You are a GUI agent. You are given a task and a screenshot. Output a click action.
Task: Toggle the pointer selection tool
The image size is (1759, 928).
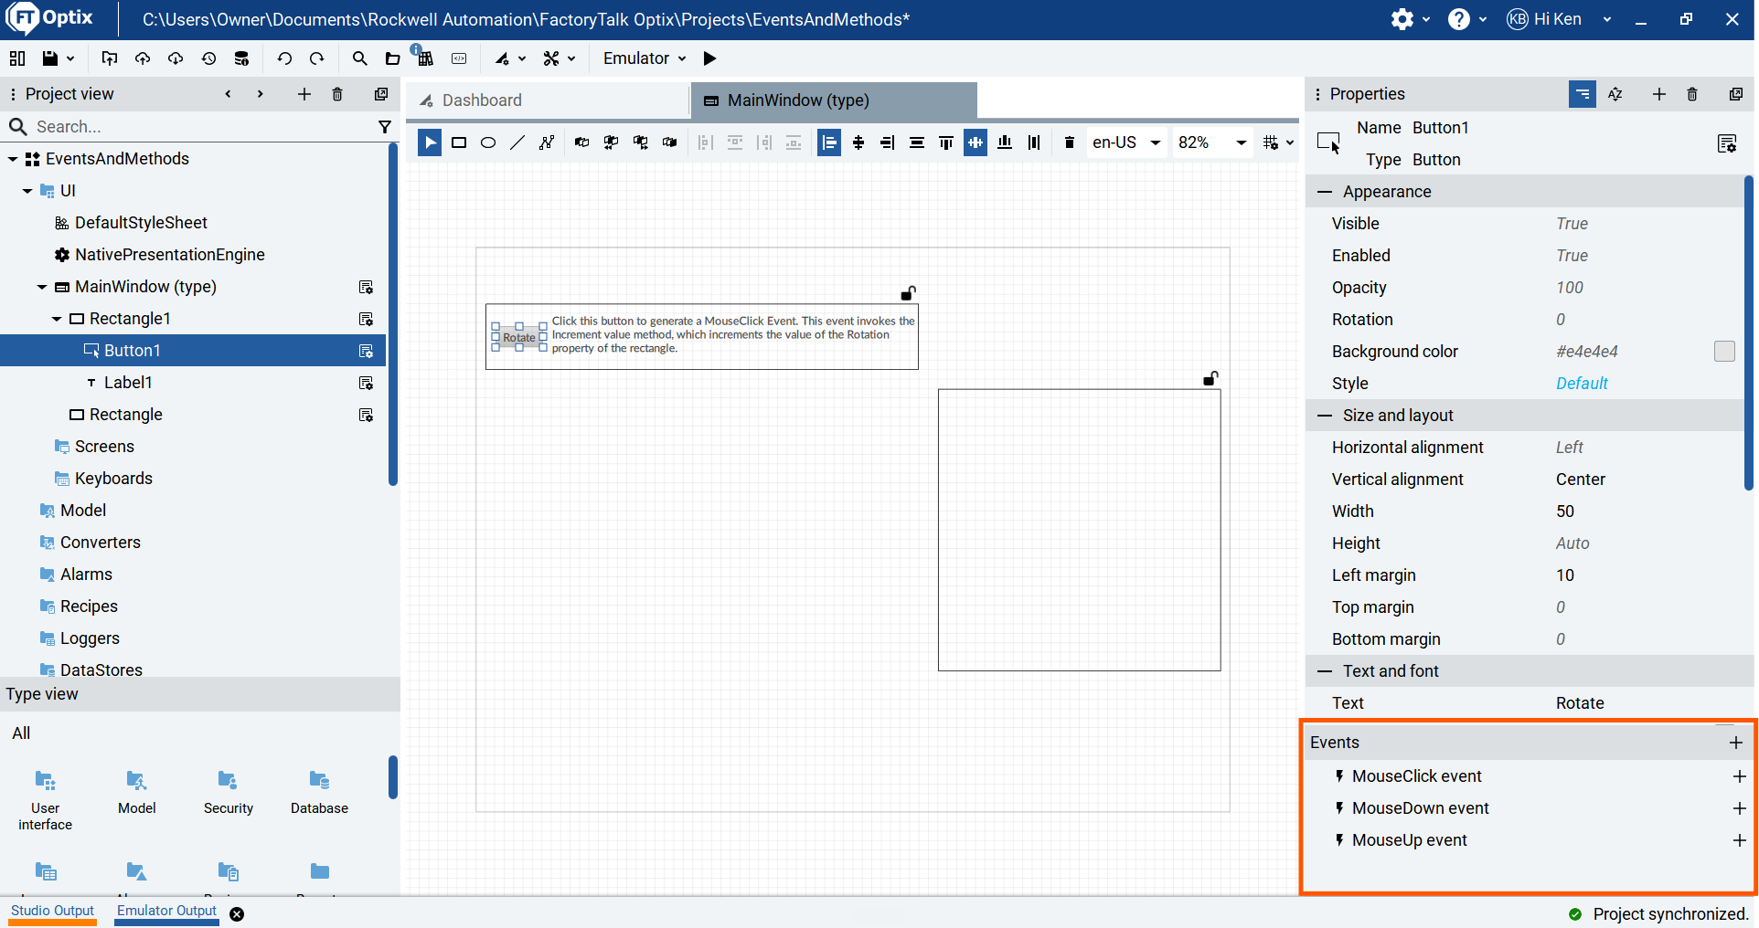click(430, 142)
